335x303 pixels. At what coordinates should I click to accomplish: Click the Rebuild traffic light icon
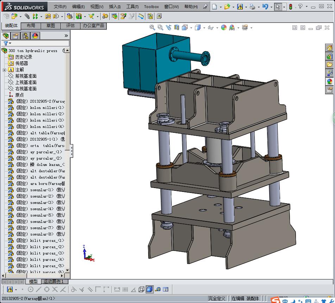[x=291, y=7]
